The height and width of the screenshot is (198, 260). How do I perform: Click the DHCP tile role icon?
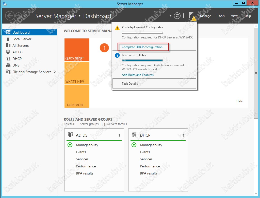(134, 135)
